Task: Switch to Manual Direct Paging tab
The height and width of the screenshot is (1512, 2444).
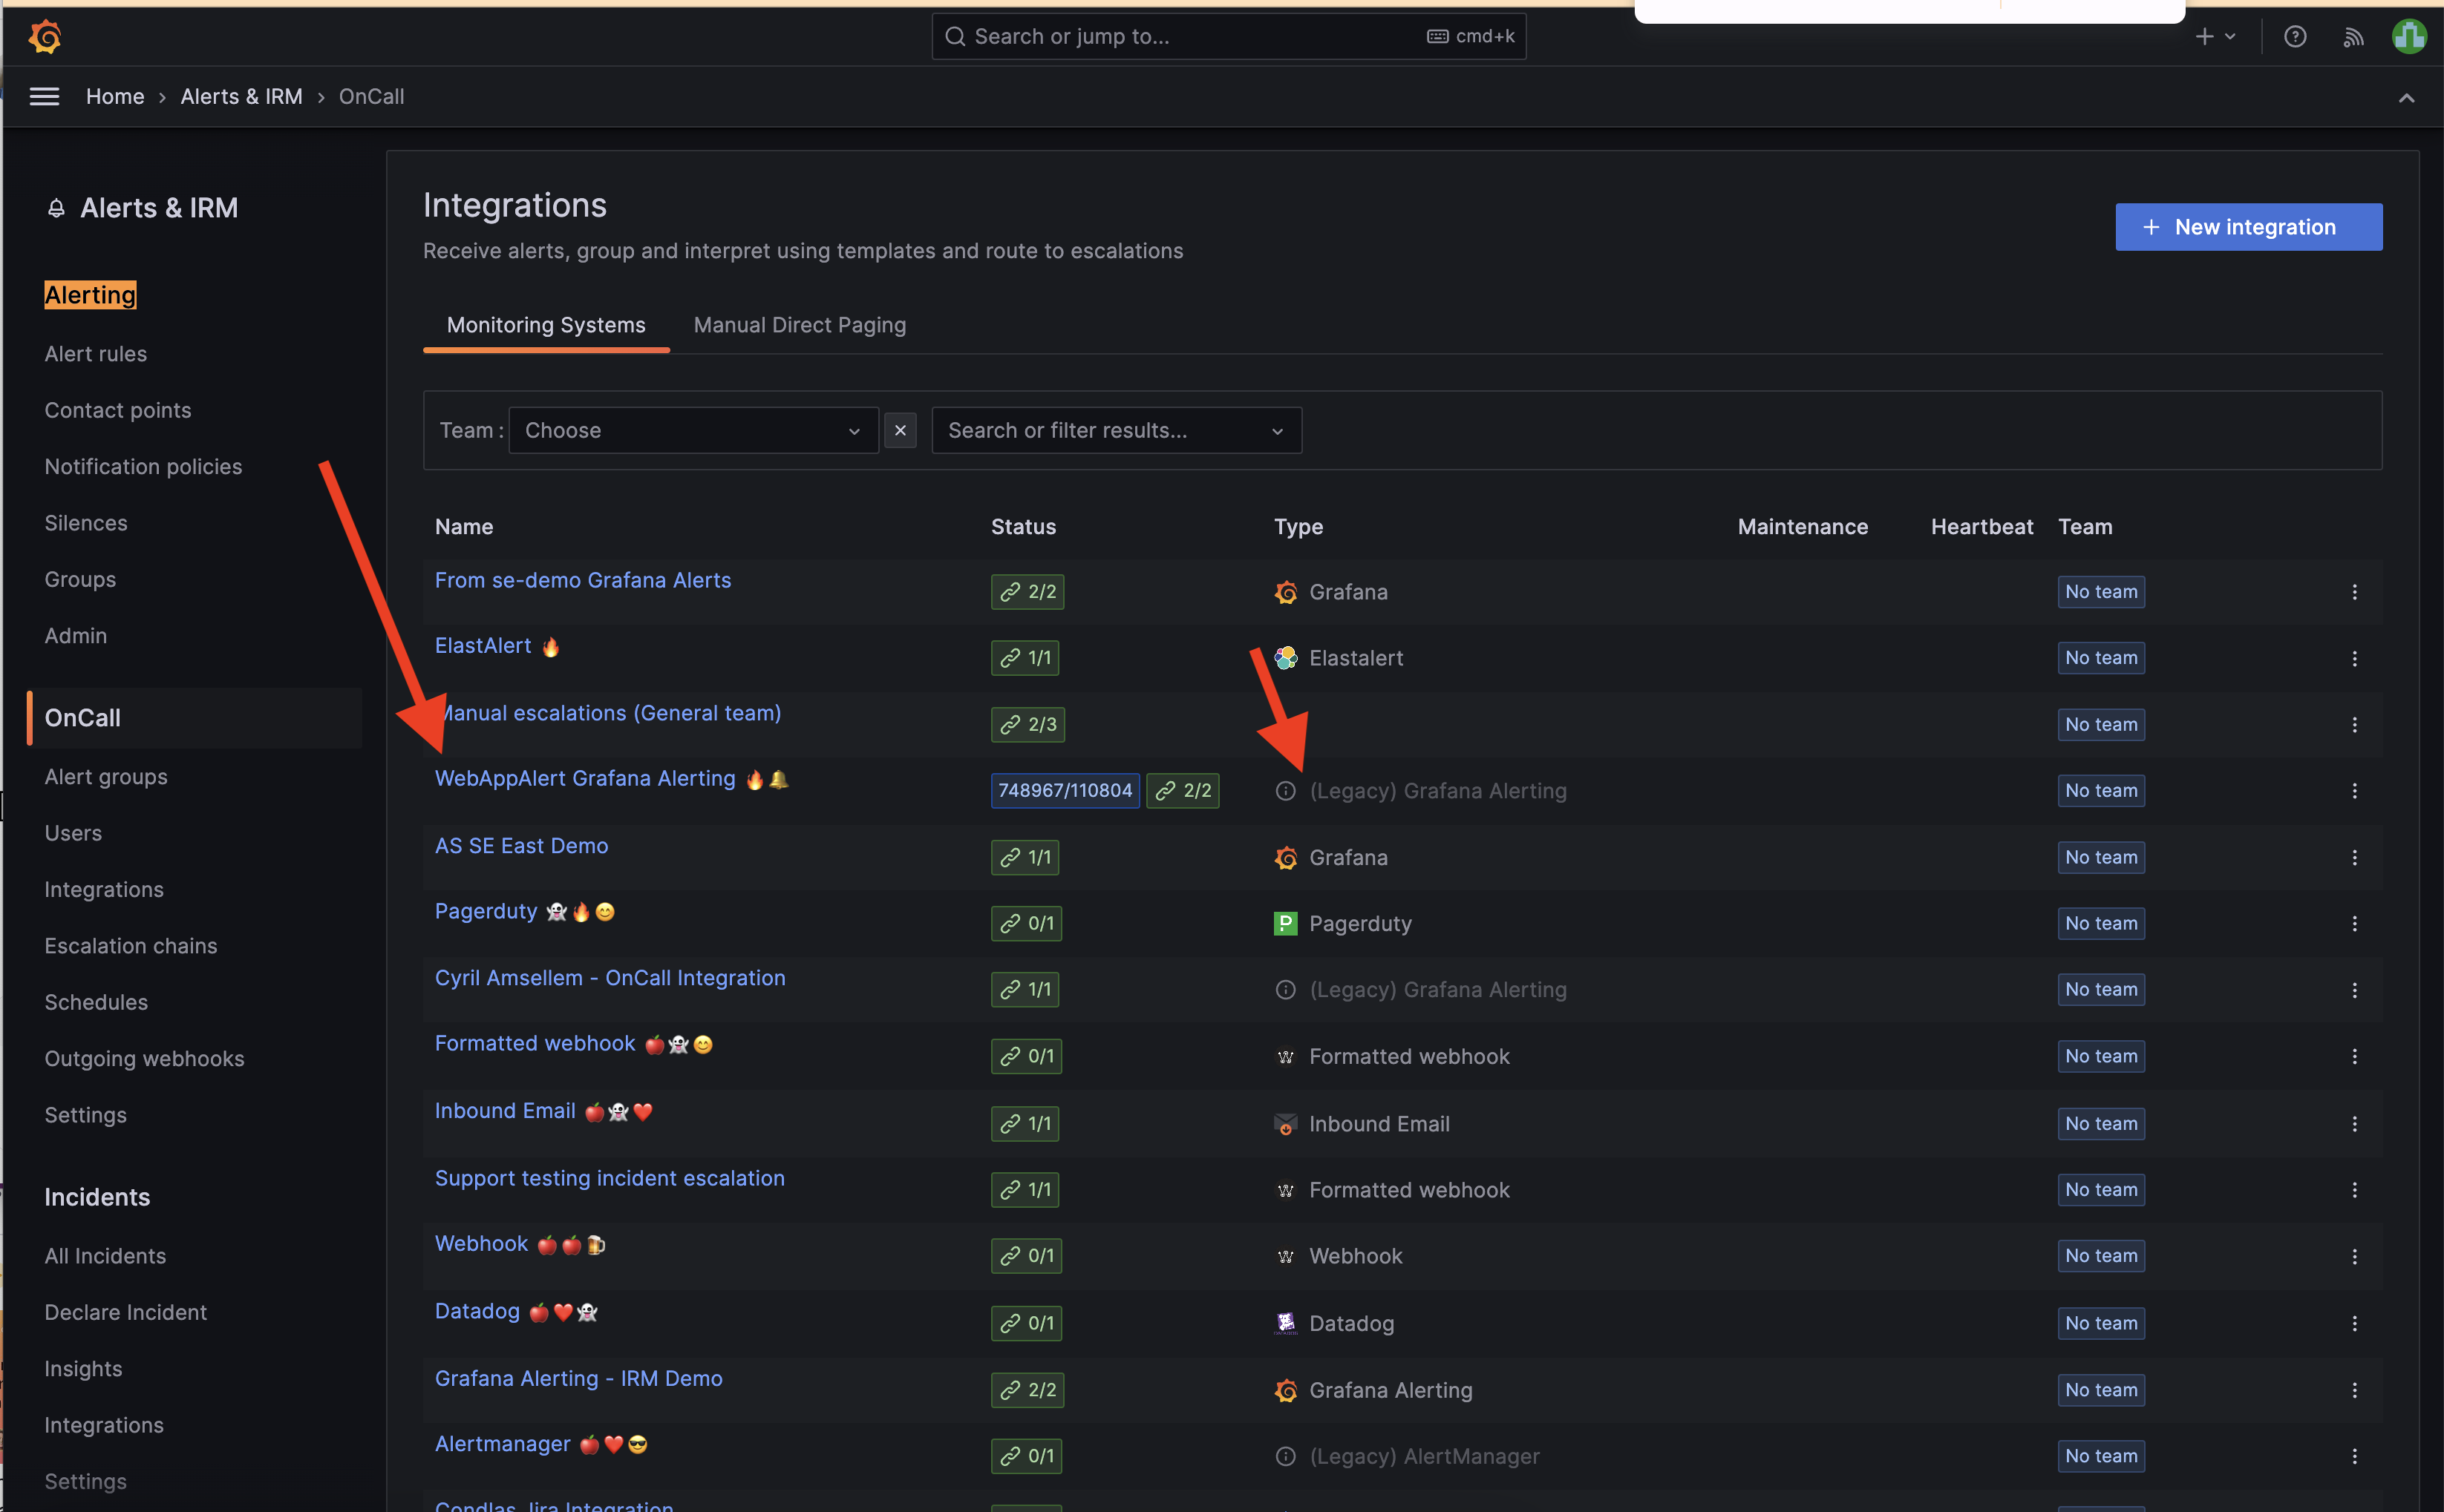Action: [x=800, y=325]
